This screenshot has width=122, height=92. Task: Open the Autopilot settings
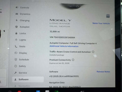point(22,27)
